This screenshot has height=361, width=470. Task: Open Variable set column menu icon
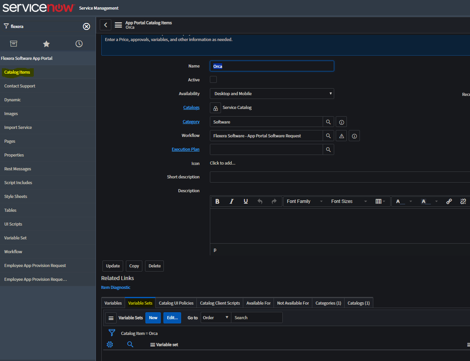[153, 345]
